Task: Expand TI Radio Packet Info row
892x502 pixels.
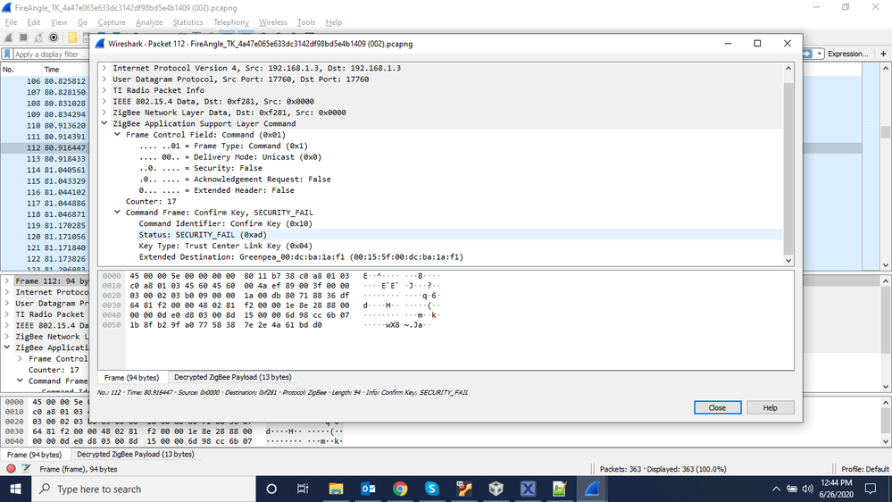Action: 104,90
